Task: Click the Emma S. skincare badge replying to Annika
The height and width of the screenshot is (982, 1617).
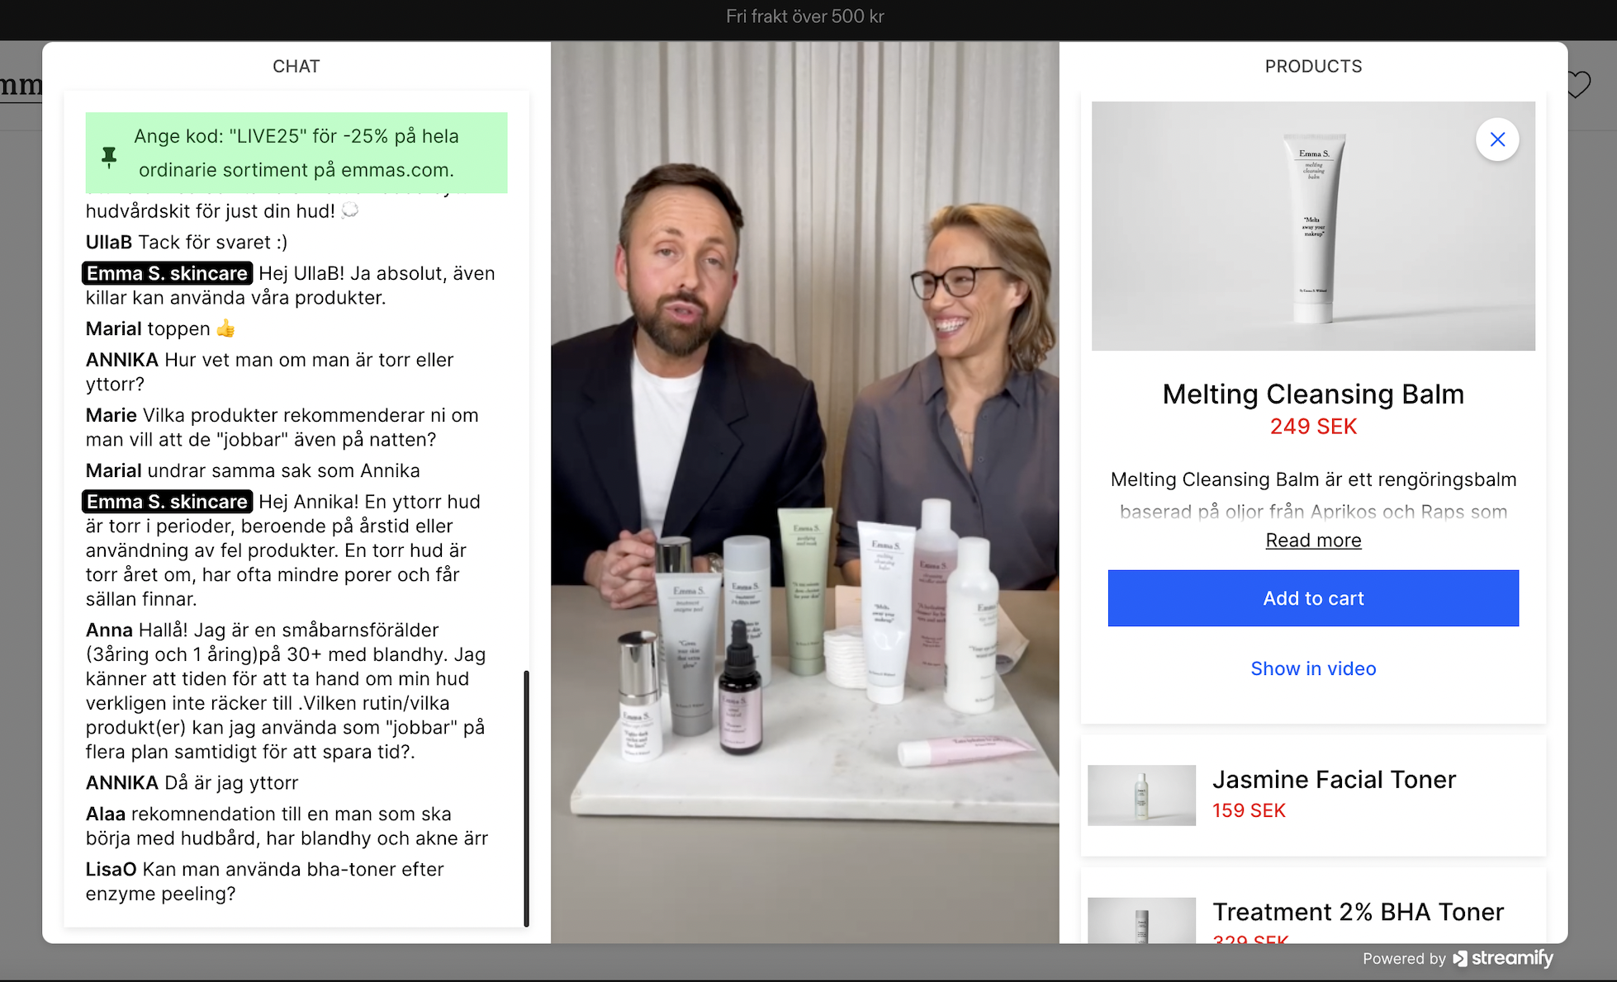Action: [x=167, y=502]
